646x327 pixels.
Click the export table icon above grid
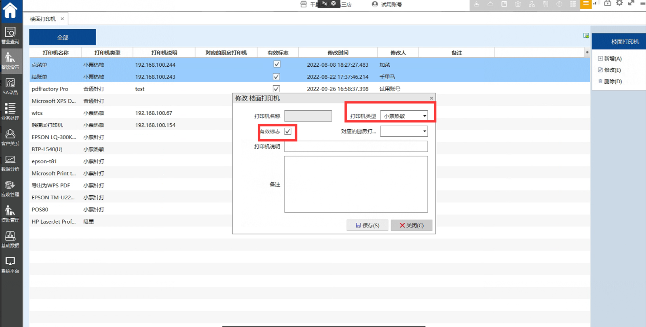tap(586, 36)
